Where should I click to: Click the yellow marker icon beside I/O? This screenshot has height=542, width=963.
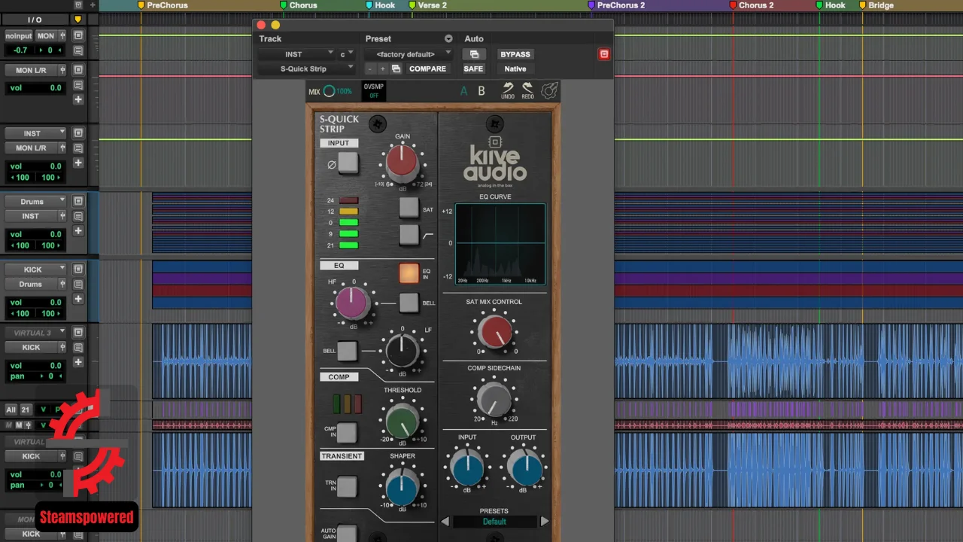(x=78, y=20)
